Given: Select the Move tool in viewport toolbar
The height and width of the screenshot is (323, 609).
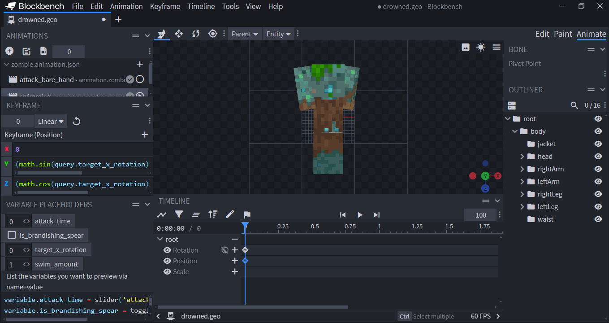Looking at the screenshot, I should pyautogui.click(x=179, y=34).
